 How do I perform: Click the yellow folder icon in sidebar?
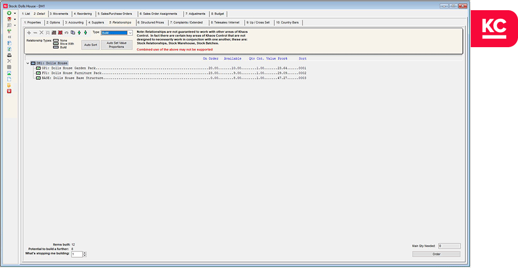coord(9,85)
